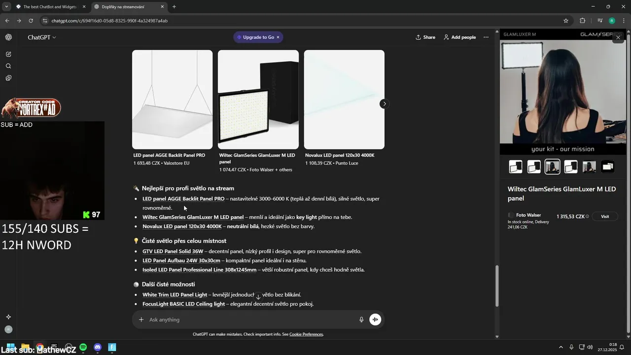Open 'Wiltec GlamSeries GlamLuxer M LED panel' list link
This screenshot has height=355, width=631.
point(193,217)
